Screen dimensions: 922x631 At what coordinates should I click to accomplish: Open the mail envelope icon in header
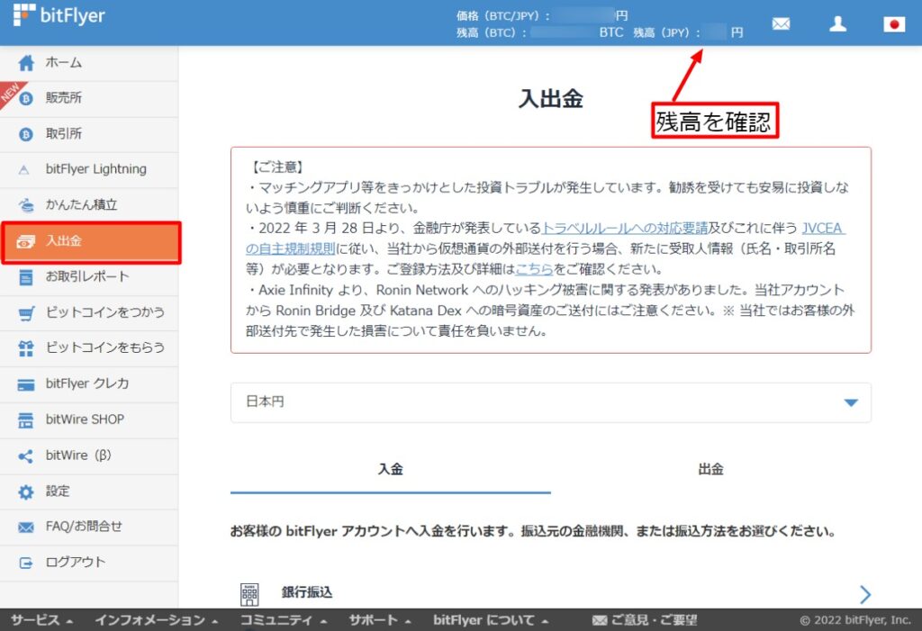tap(781, 23)
